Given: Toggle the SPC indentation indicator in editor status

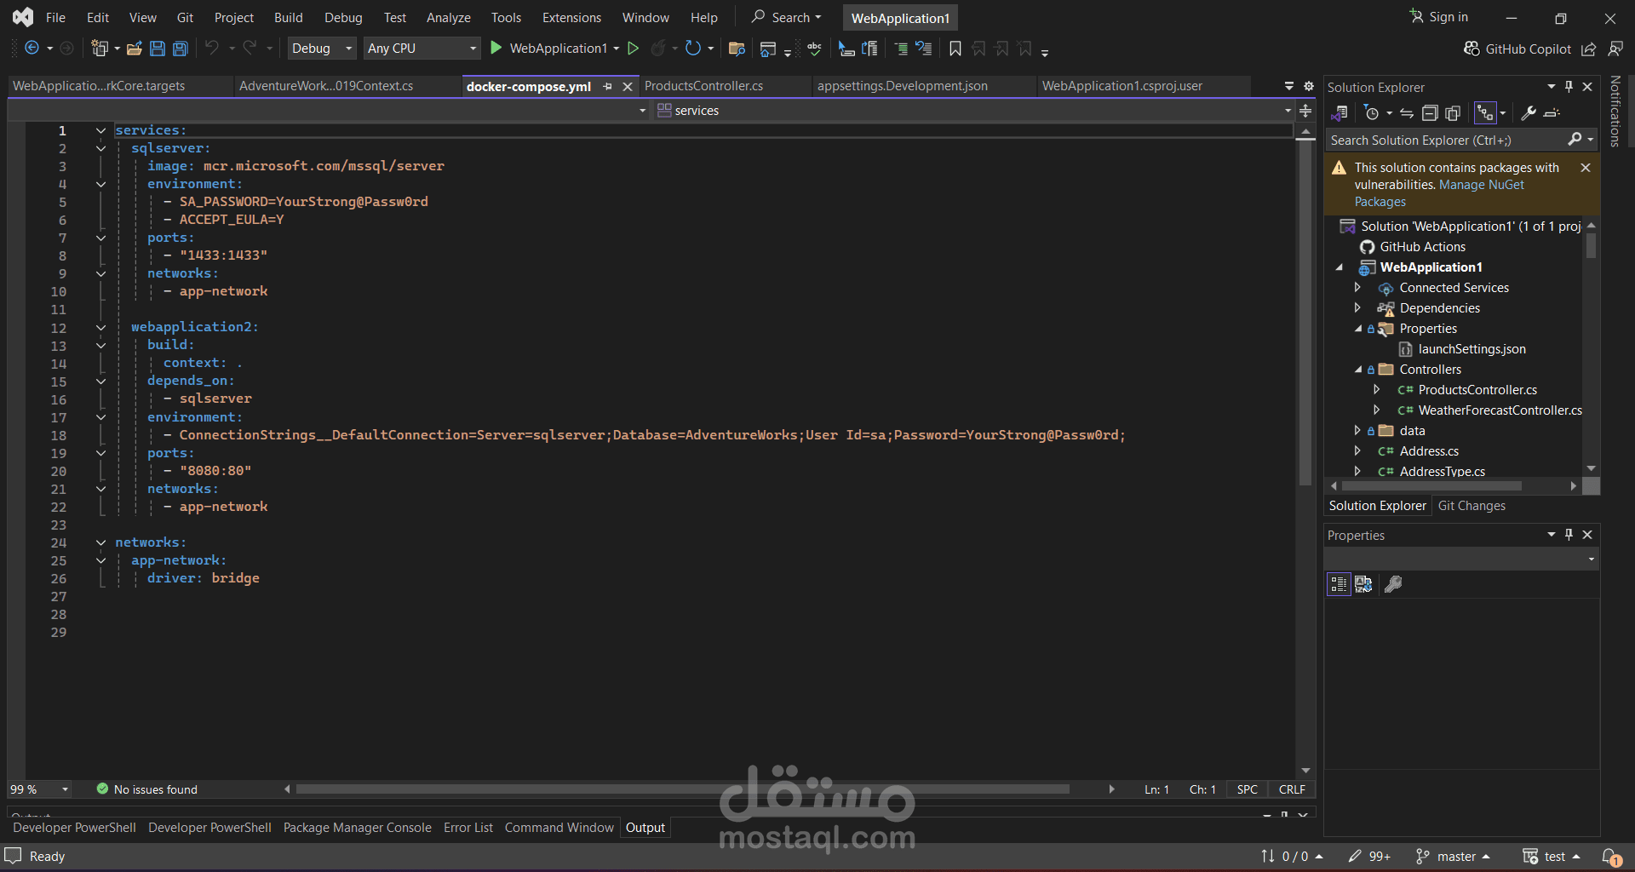Looking at the screenshot, I should coord(1247,789).
